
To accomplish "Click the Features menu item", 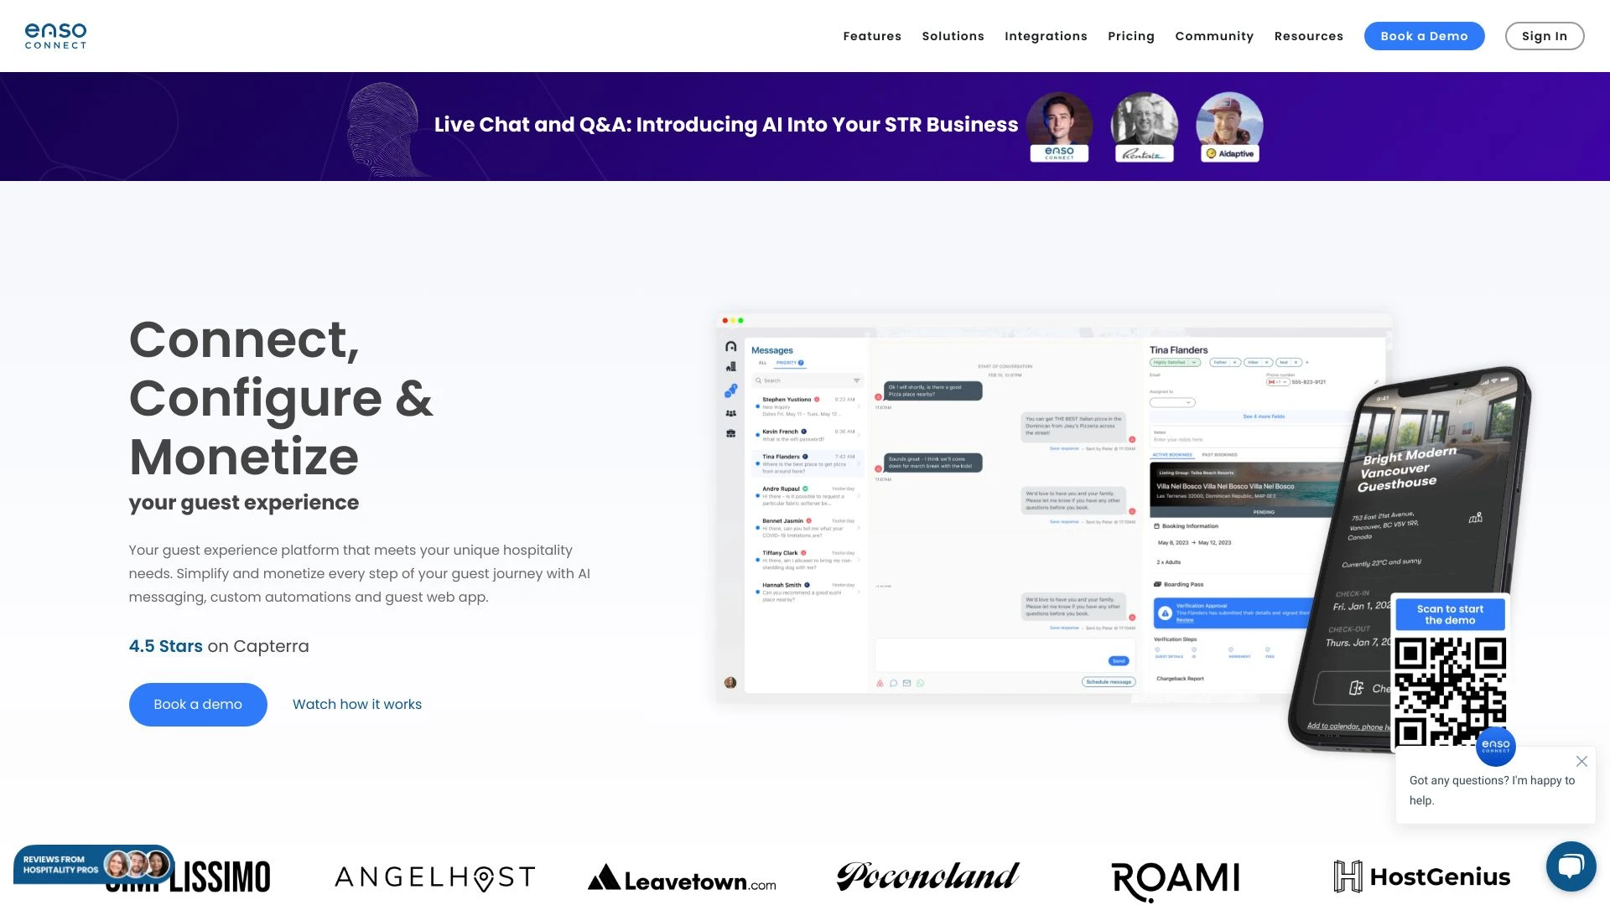I will [x=872, y=35].
